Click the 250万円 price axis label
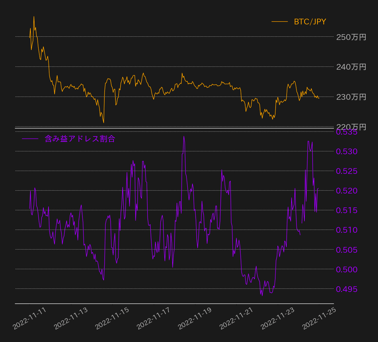Image resolution: width=378 pixels, height=342 pixels. (351, 37)
